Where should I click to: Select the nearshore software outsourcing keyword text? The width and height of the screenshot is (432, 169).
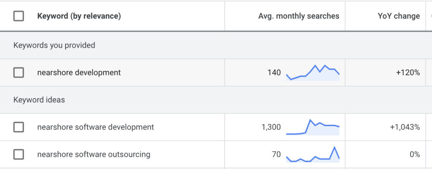coord(94,155)
